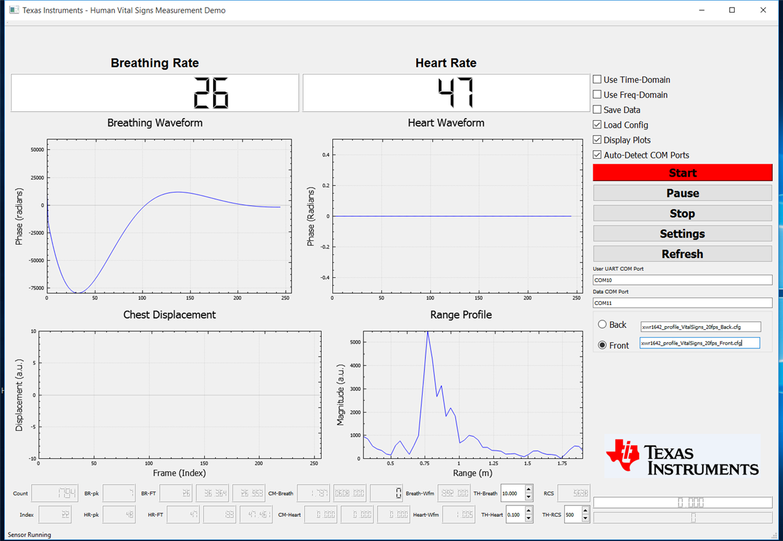Open the Settings button
783x541 pixels.
pyautogui.click(x=682, y=234)
